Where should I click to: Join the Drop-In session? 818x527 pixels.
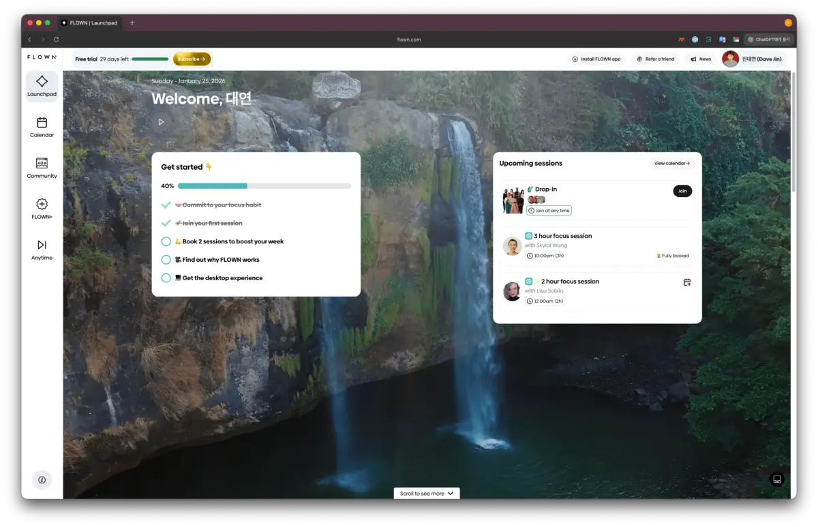coord(682,192)
